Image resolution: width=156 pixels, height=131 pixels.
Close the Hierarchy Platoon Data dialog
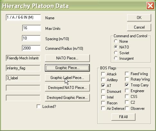point(150,6)
